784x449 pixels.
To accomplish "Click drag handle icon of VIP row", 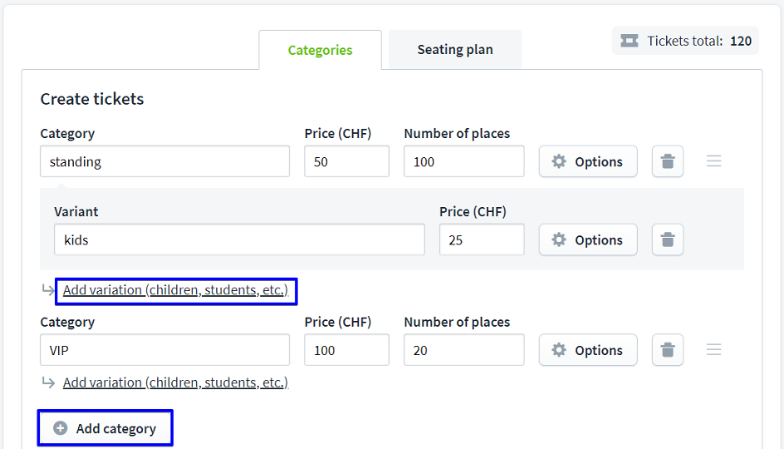I will tap(713, 350).
